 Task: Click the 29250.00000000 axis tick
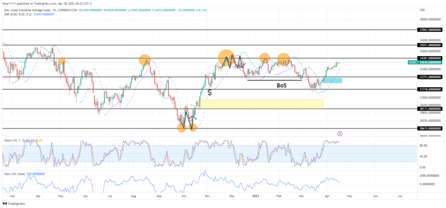(x=431, y=120)
